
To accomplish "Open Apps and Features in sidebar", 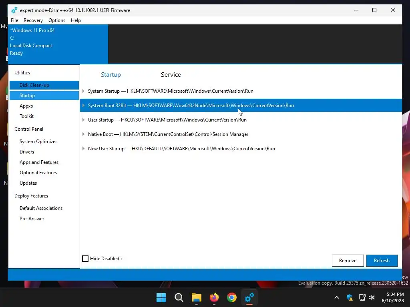I will coord(39,162).
